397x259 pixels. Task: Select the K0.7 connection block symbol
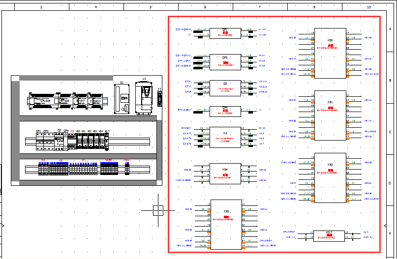[x=329, y=236]
